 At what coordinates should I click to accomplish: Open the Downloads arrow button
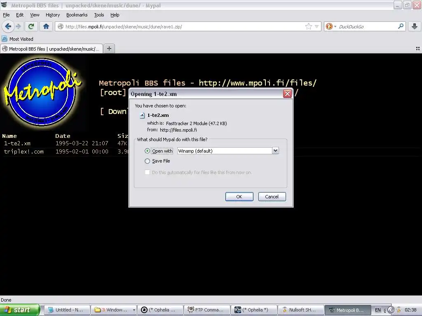point(415,26)
